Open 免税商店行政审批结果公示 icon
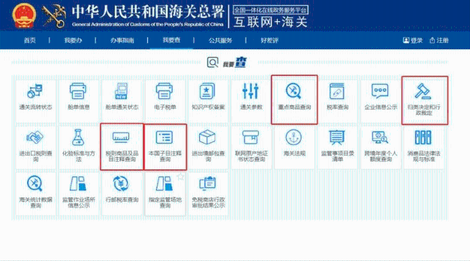 207,183
